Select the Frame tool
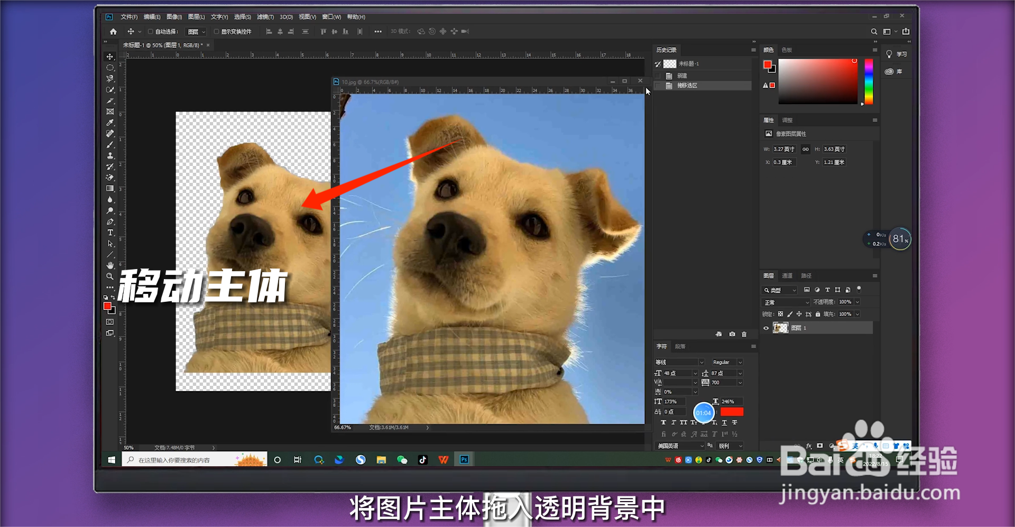 [x=110, y=112]
